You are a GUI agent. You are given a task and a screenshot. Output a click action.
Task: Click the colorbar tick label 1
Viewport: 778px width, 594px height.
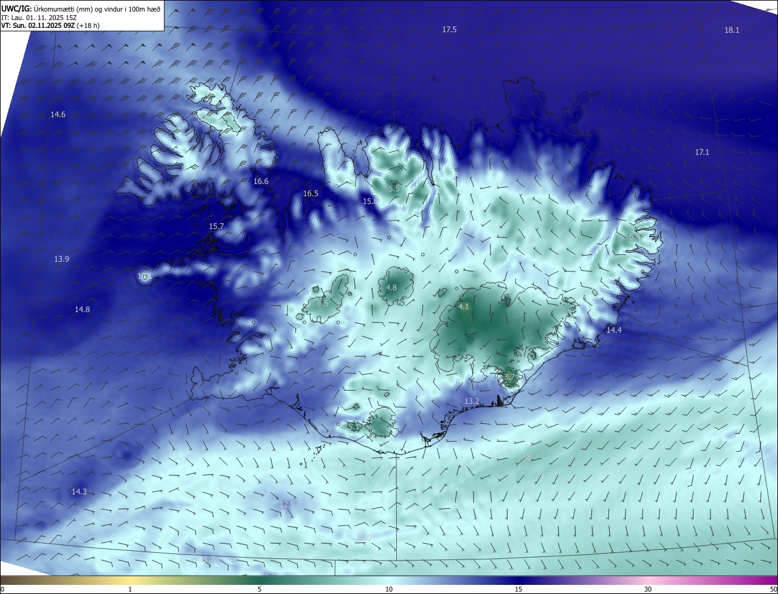[130, 590]
